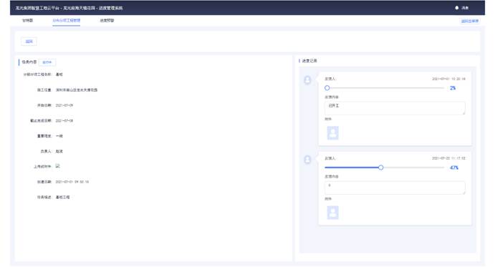The image size is (495, 267).
Task: Click the slider handle at 2% progress
Action: pyautogui.click(x=327, y=88)
